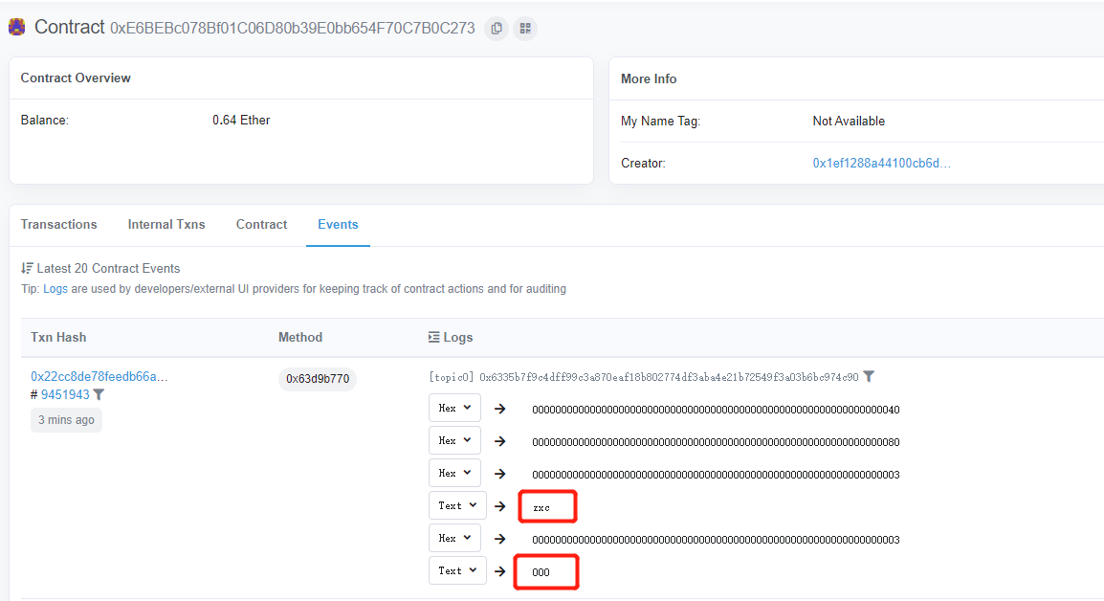Open the Hex dropdown for the value ending in 80
The image size is (1104, 601).
(x=454, y=440)
